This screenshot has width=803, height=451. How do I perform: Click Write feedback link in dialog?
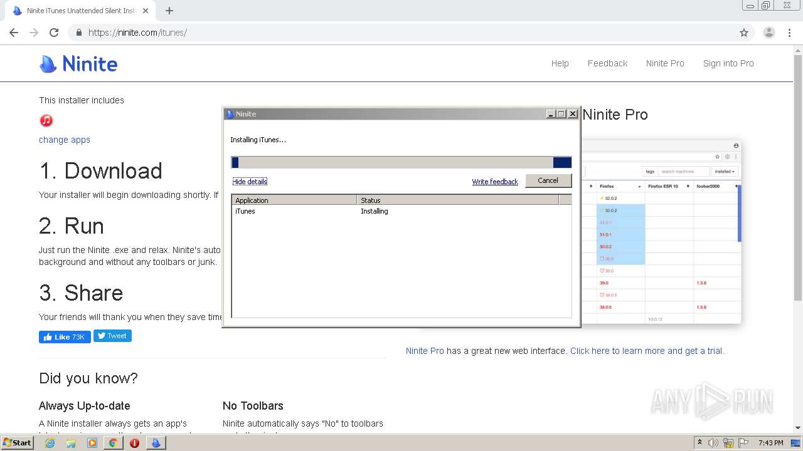pyautogui.click(x=495, y=182)
